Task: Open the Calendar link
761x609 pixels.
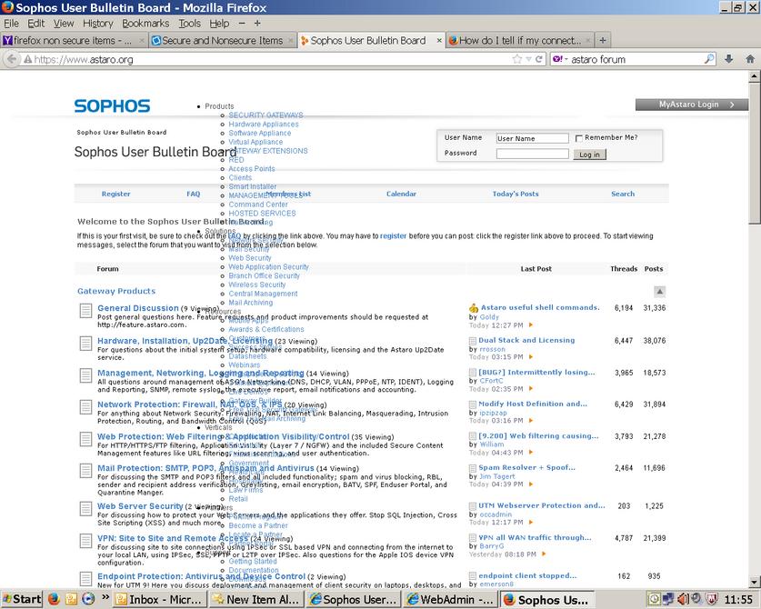Action: coord(401,194)
